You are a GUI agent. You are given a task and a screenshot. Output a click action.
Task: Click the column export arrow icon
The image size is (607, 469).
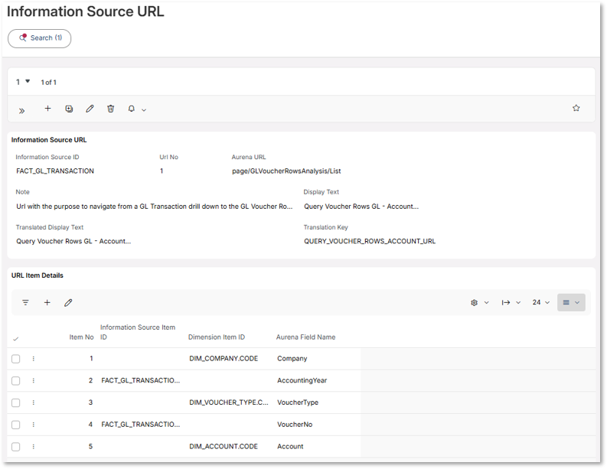pos(505,303)
